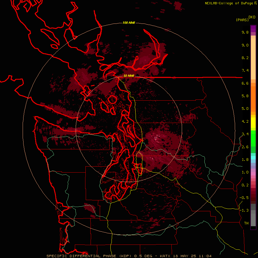This screenshot has width=258, height=258.
Task: Click the purple segment atop the color bar
Action: tap(253, 29)
